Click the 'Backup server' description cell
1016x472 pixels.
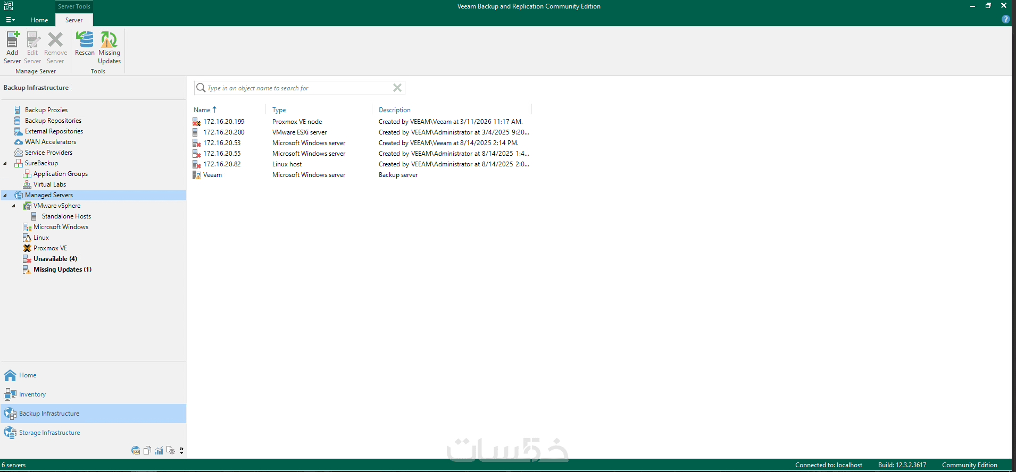[x=398, y=175]
